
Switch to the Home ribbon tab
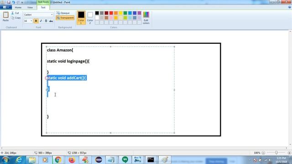tap(18, 8)
